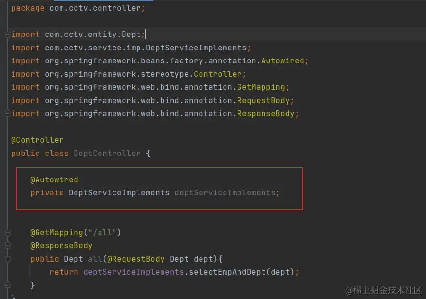Click the DeptController class name
426x299 pixels.
tap(107, 154)
